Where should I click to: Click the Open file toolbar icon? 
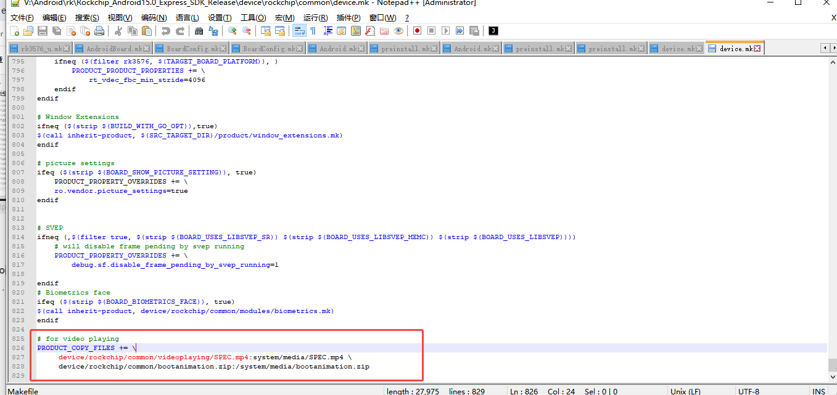coord(28,31)
